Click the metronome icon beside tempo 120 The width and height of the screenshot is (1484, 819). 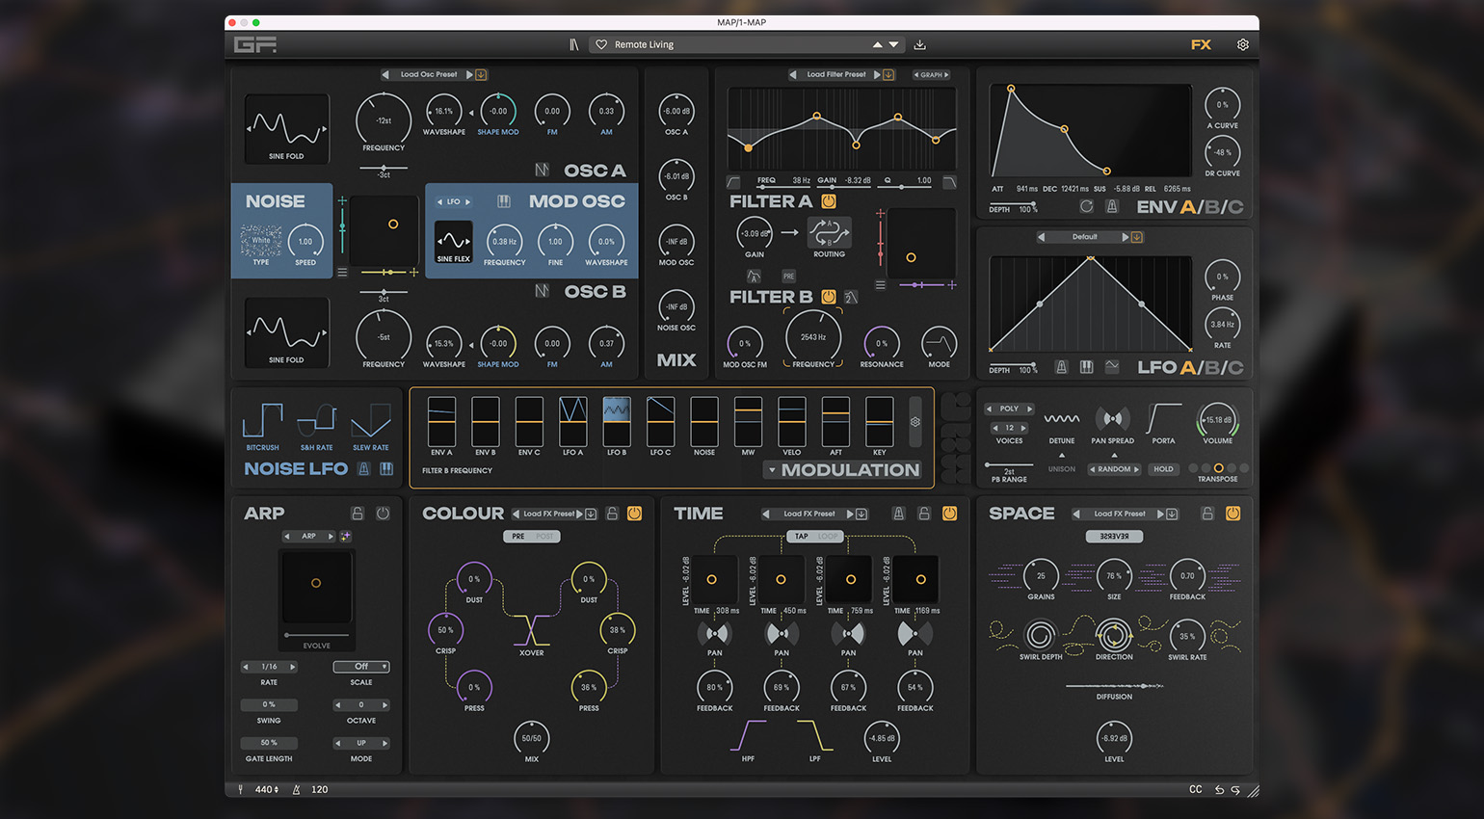click(x=296, y=789)
